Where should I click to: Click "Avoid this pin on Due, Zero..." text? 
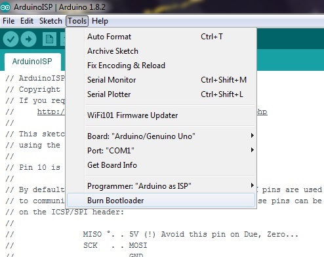pos(230,234)
